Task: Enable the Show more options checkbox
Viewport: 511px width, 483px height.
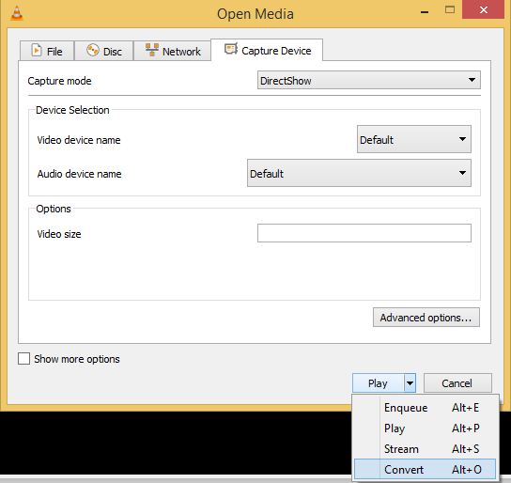Action: pos(23,359)
